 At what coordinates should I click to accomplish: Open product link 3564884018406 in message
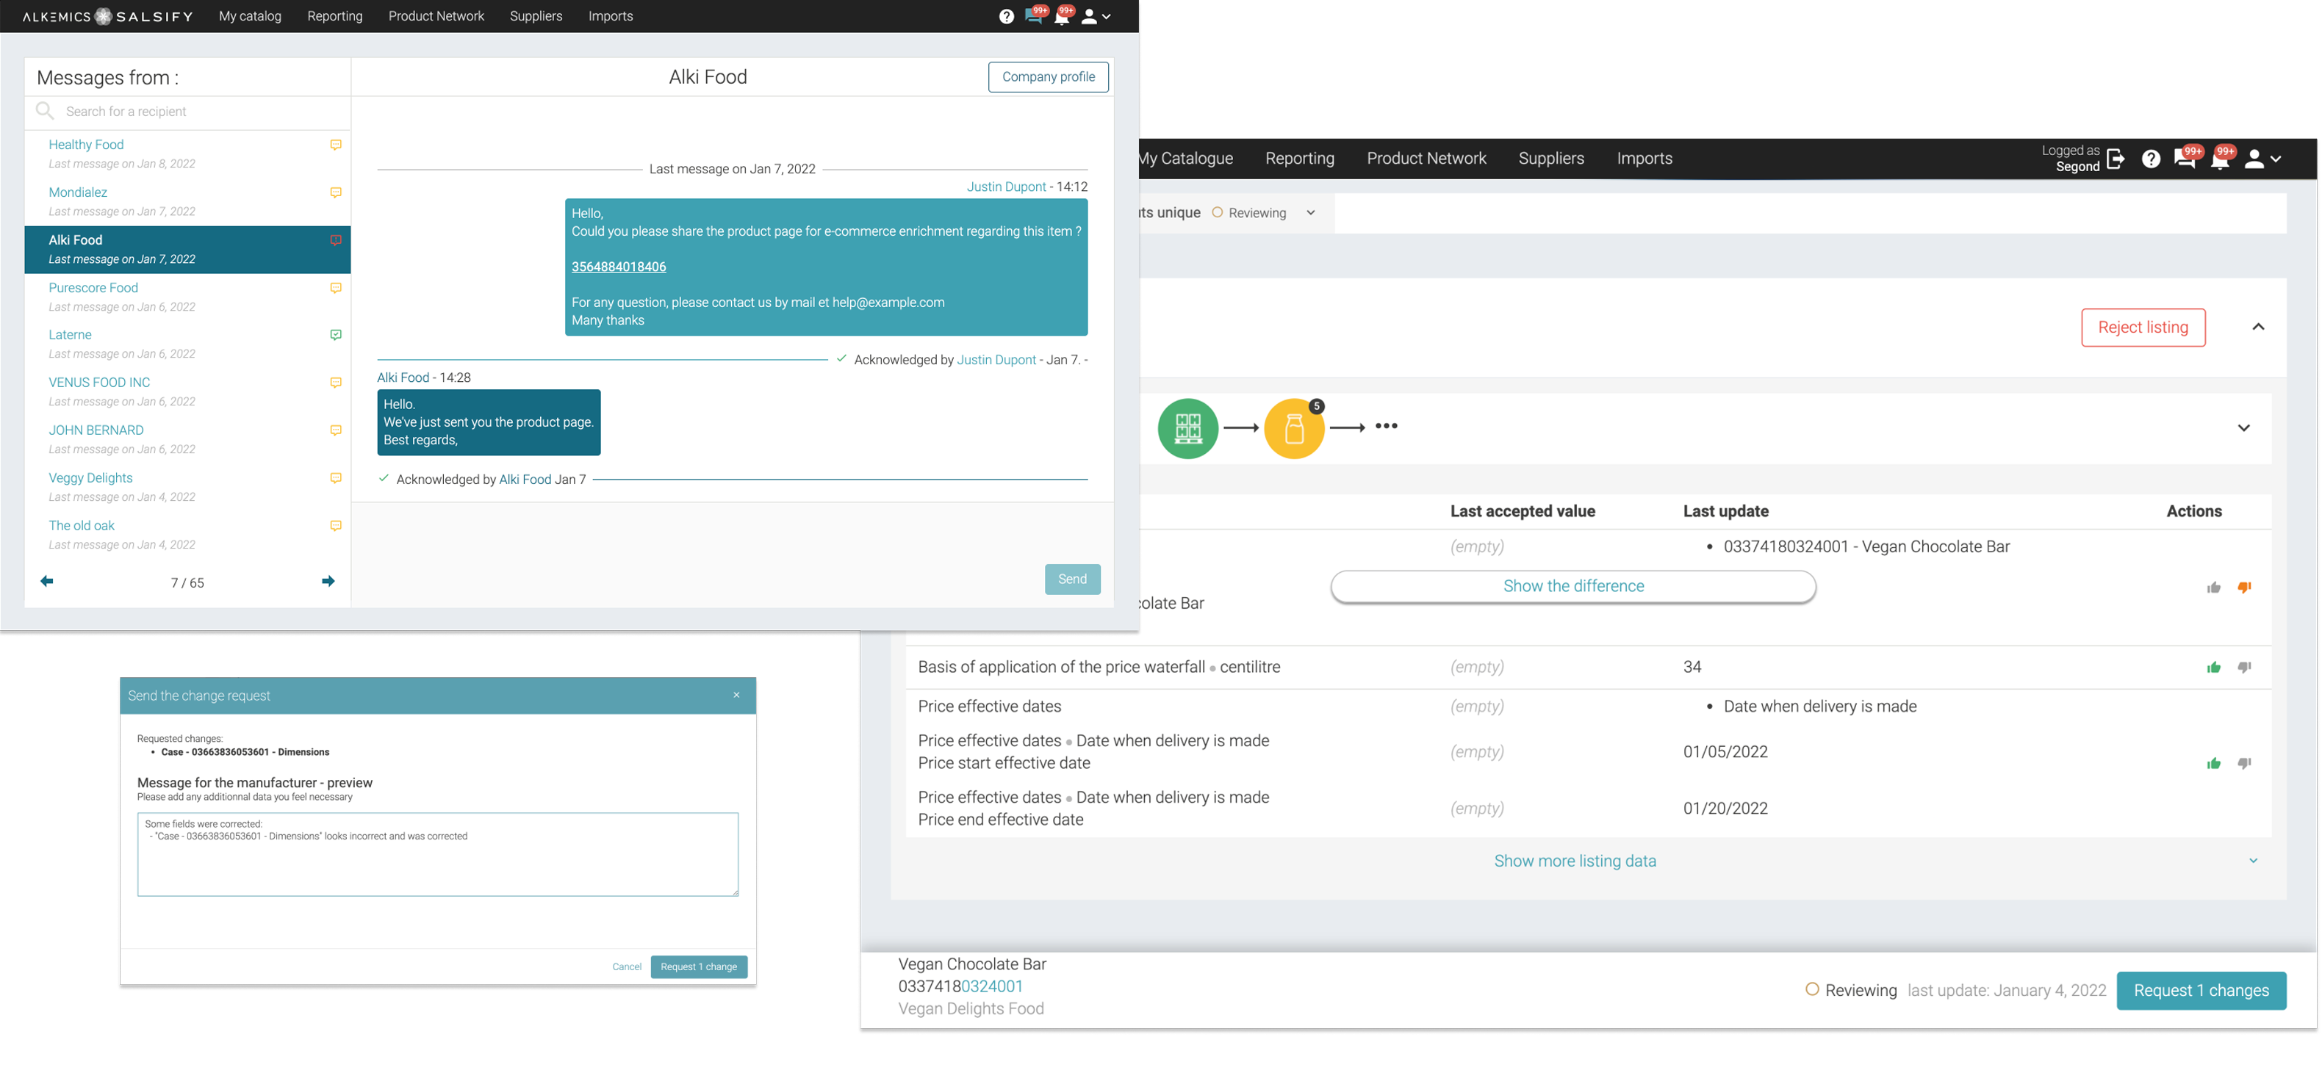tap(619, 267)
